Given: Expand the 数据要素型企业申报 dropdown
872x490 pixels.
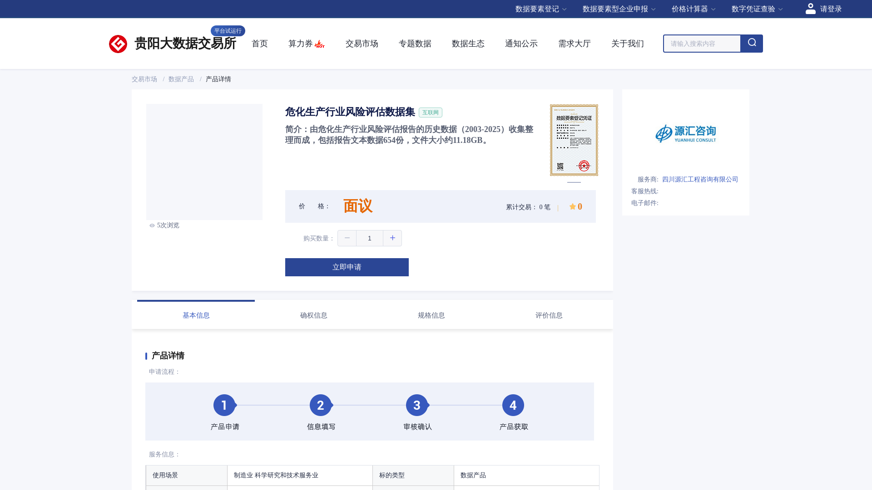Looking at the screenshot, I should (x=619, y=9).
